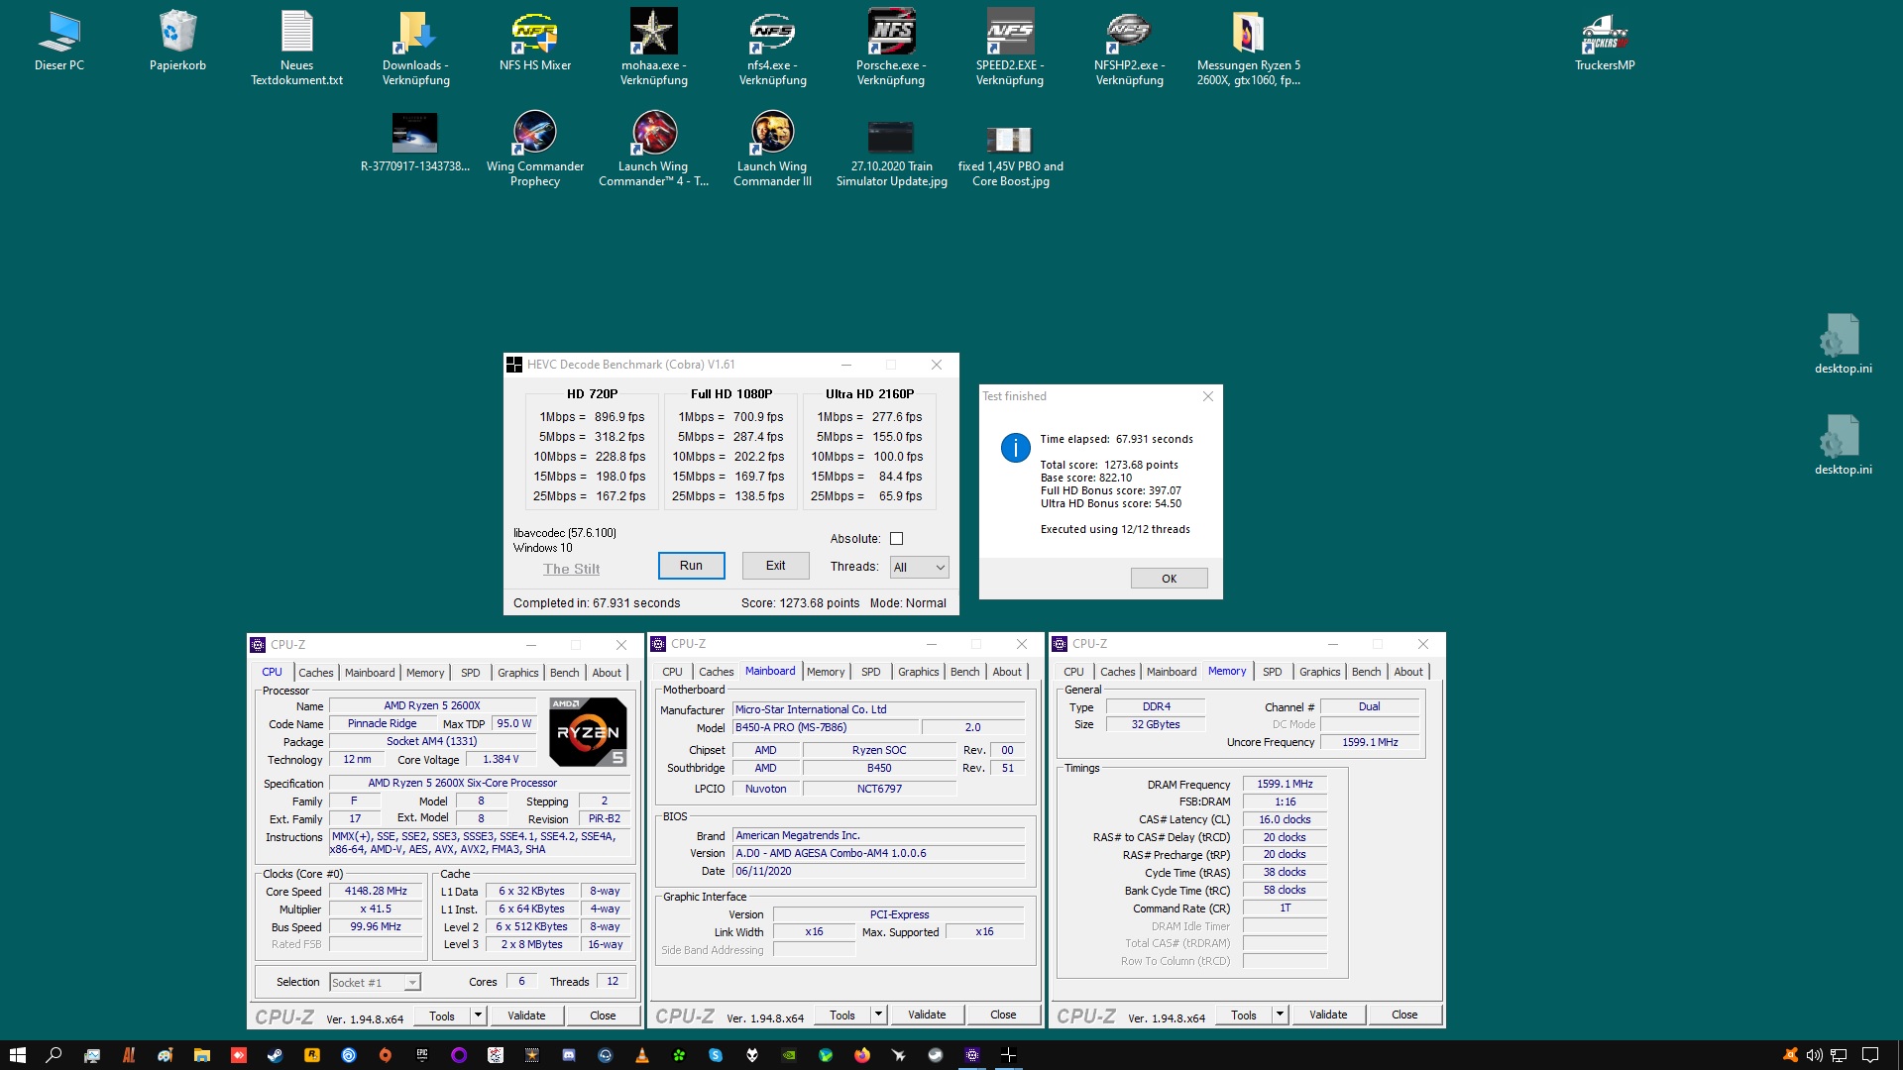Click Tools button in the Mainboard CPU-Z window
This screenshot has height=1070, width=1903.
pos(841,1015)
